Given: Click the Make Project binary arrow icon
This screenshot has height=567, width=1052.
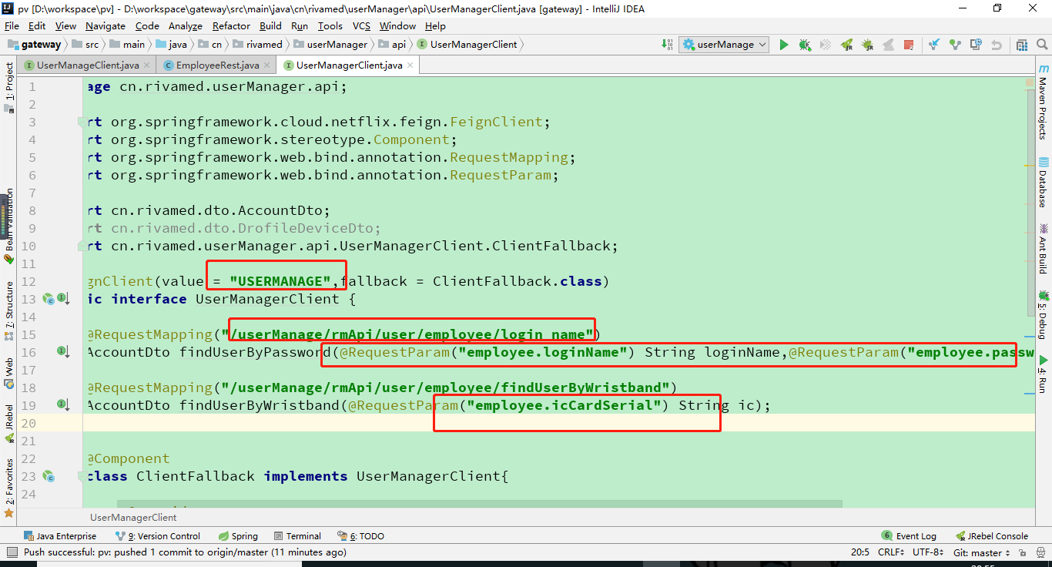Looking at the screenshot, I should 667,45.
